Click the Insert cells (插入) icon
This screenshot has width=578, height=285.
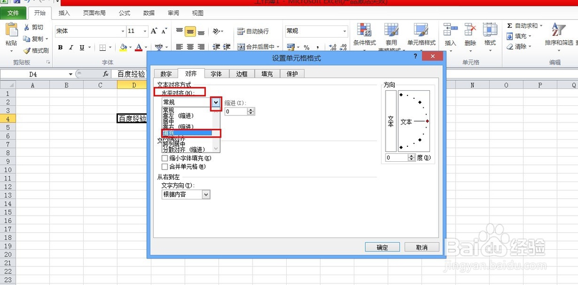450,29
